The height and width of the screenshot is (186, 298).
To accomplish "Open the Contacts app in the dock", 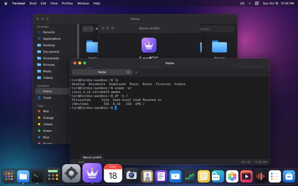I will 147,176.
